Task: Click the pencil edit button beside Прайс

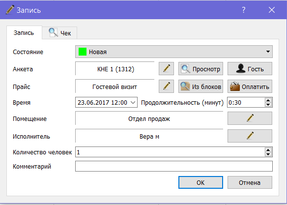Action: pyautogui.click(x=166, y=86)
